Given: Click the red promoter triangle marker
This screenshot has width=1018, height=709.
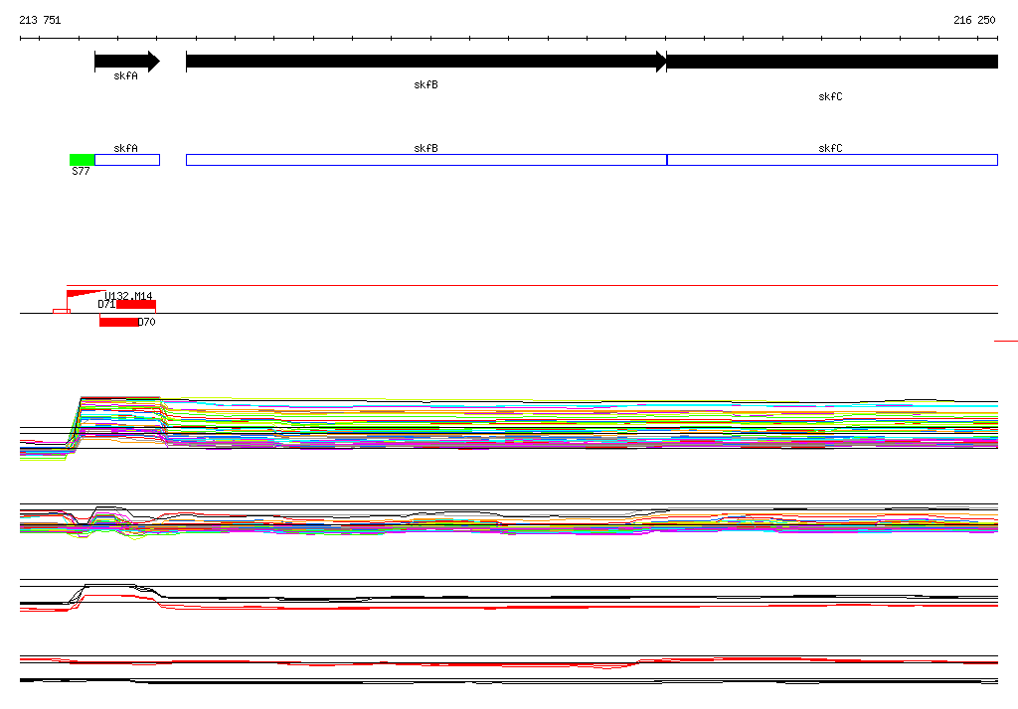Looking at the screenshot, I should point(86,293).
